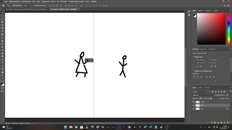Go to the Home screen icon
This screenshot has height=130, width=232.
point(3,6)
